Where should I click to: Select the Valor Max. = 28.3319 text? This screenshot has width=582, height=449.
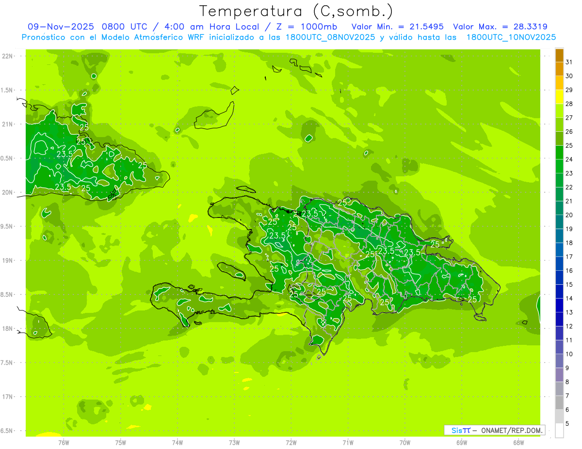coord(500,27)
